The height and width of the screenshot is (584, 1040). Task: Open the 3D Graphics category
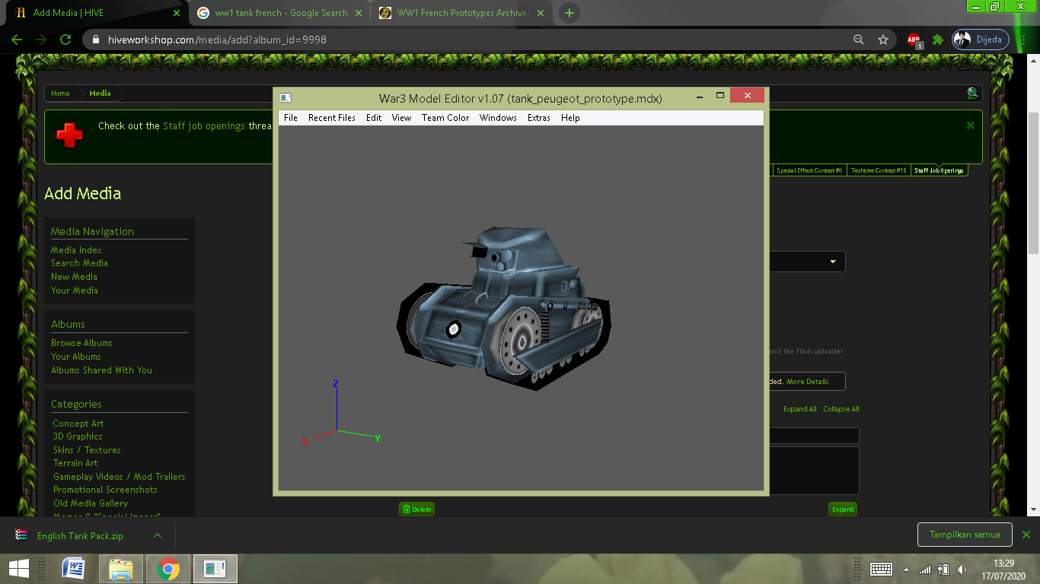78,436
